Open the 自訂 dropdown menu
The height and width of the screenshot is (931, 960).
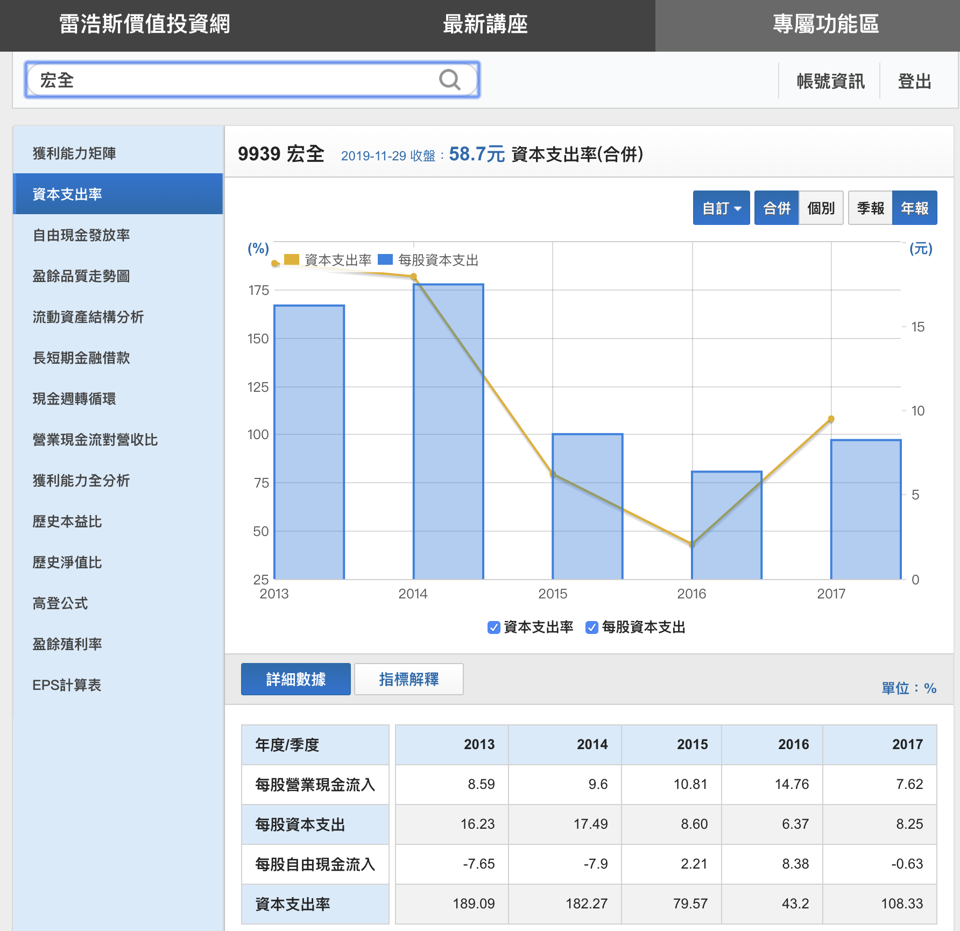[721, 208]
